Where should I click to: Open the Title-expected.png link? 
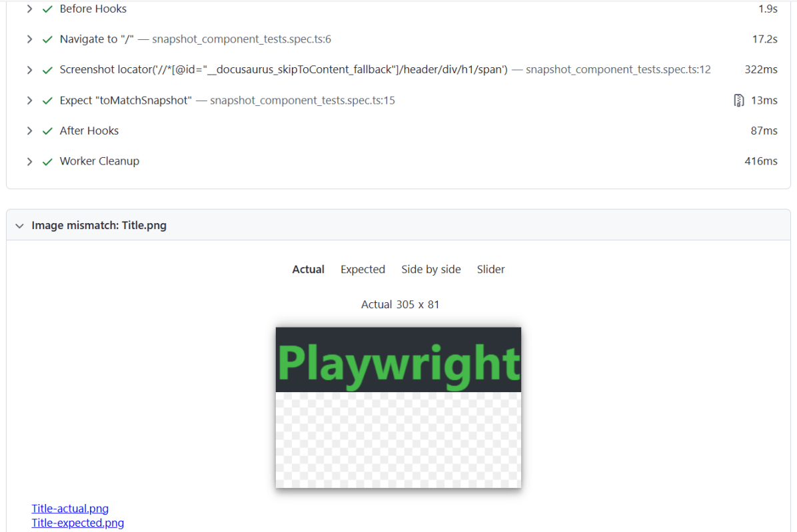click(77, 523)
